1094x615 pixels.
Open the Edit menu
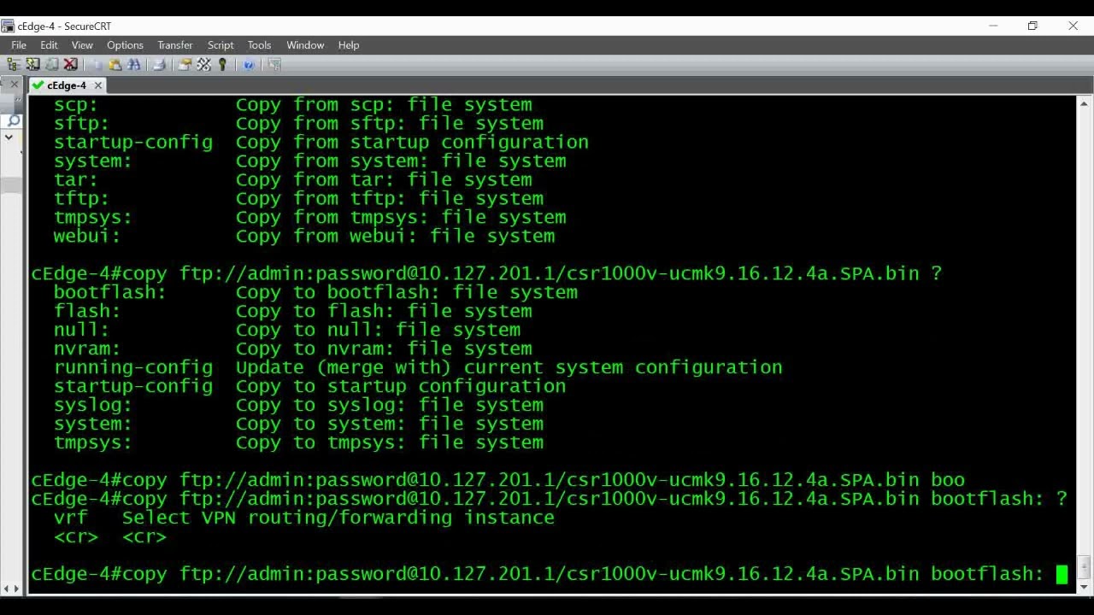click(49, 45)
